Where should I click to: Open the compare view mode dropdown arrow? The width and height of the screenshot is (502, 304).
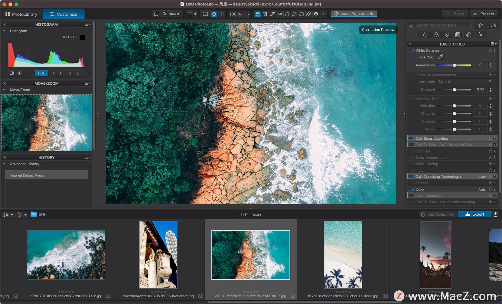[195, 14]
